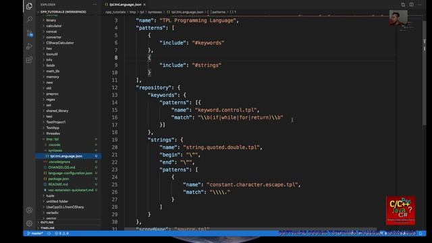Open the Manage gear icon
The width and height of the screenshot is (432, 243).
click(29, 223)
